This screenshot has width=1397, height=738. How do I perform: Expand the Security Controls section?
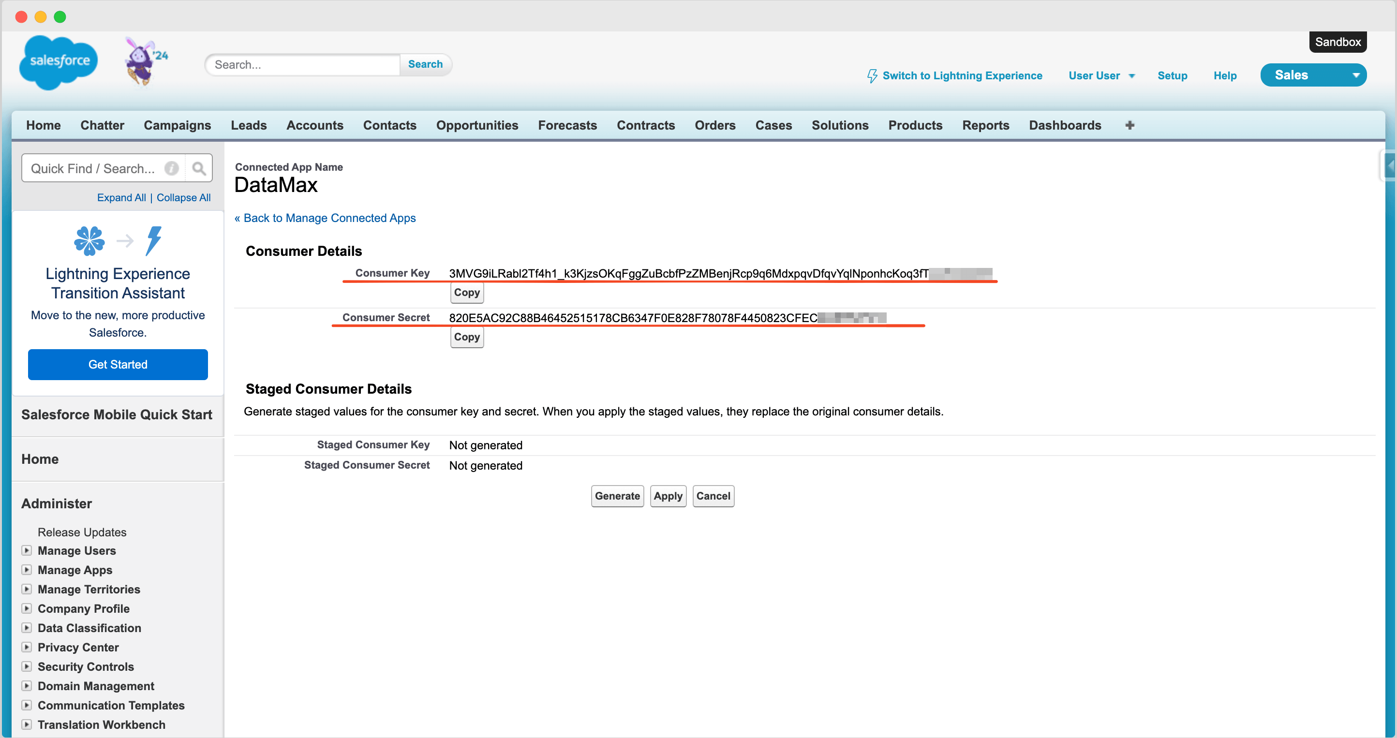pyautogui.click(x=27, y=667)
